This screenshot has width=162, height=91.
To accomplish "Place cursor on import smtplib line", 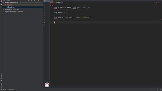I will tap(56, 3).
